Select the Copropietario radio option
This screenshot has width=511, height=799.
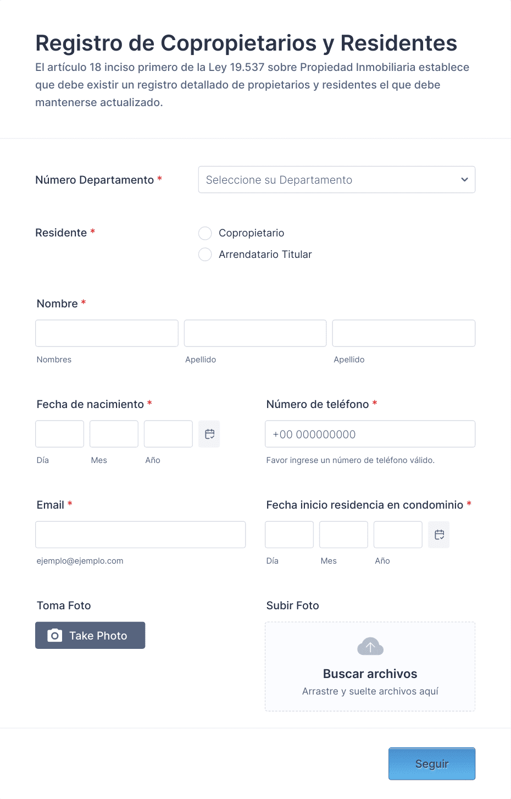205,233
